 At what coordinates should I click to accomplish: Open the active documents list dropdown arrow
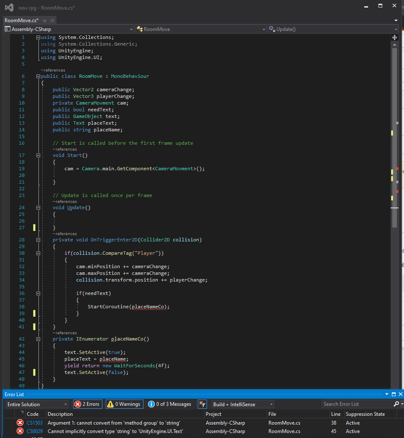coord(396,20)
